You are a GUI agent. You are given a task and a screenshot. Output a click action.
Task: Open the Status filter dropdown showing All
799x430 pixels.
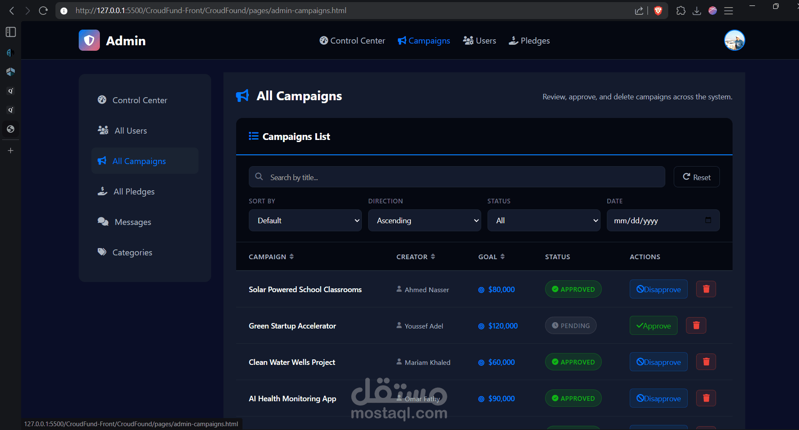click(x=544, y=220)
